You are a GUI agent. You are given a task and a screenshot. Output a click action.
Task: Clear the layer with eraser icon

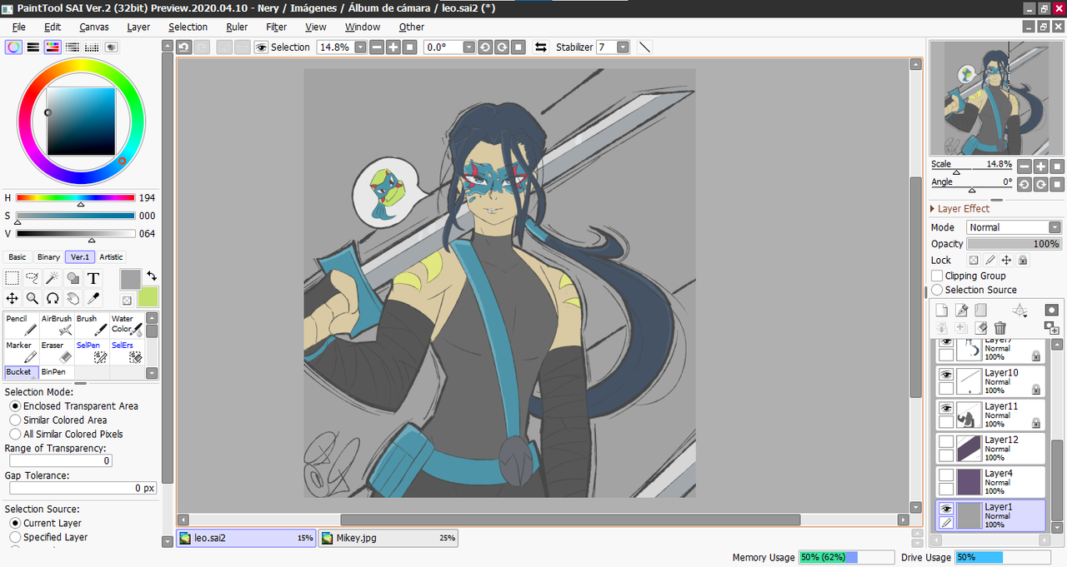[981, 328]
